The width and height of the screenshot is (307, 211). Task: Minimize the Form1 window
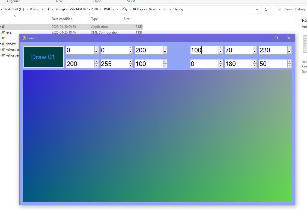[264, 38]
